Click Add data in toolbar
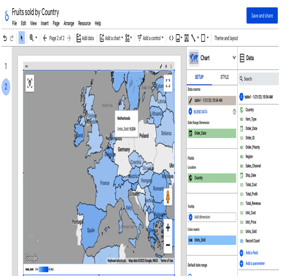The image size is (286, 278). pyautogui.click(x=85, y=38)
